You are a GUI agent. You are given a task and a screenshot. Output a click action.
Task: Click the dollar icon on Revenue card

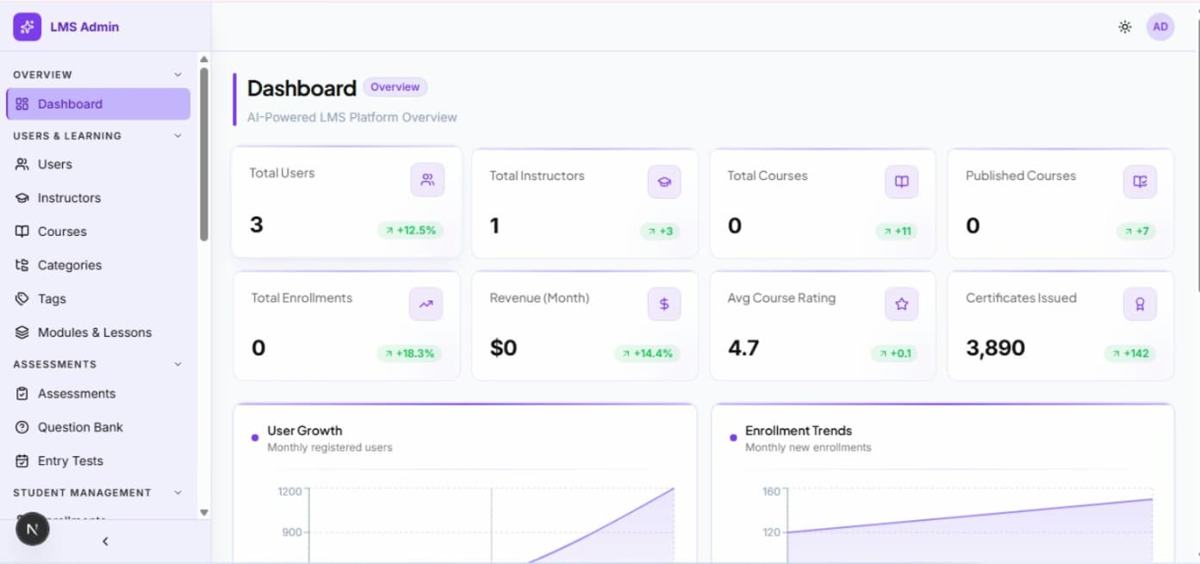(x=664, y=304)
